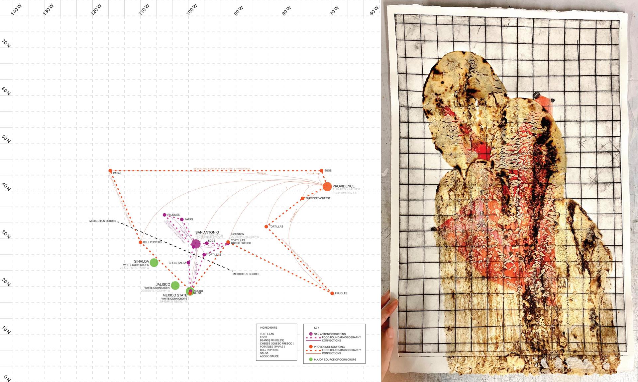Click the 'SHREDDED CHEESE' label
Screen dimensions: 638x382
coord(318,198)
